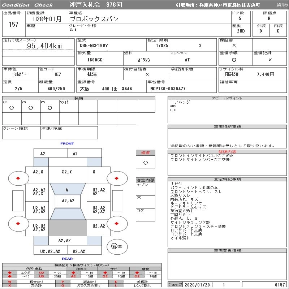The height and width of the screenshot is (289, 289).
Task: Click the chassis number NCP160-0039477 field
Action: pyautogui.click(x=168, y=89)
